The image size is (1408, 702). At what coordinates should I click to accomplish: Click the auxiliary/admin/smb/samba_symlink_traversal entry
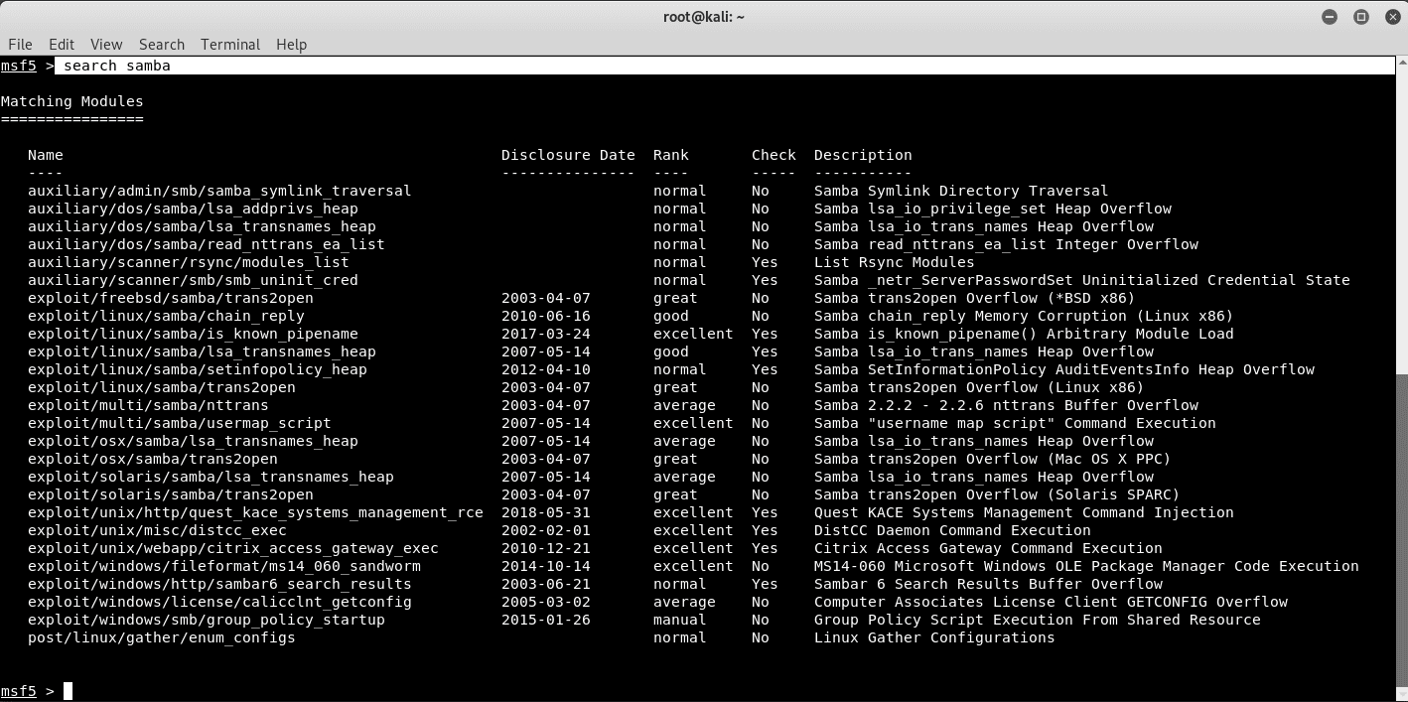click(x=218, y=191)
